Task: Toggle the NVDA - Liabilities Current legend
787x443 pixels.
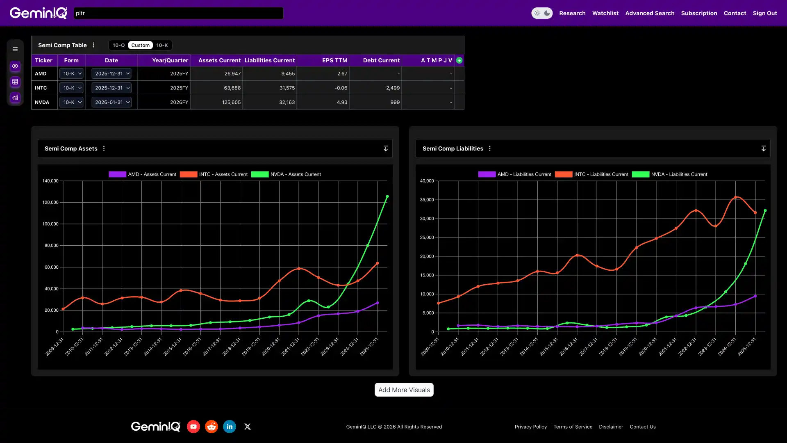Action: point(670,174)
